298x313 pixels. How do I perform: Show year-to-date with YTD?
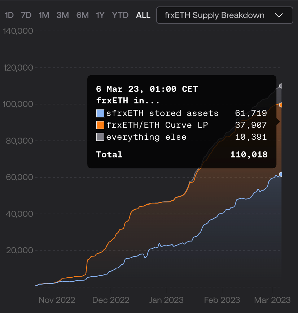point(120,15)
